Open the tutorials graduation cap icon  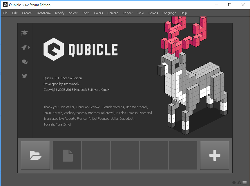(24, 33)
